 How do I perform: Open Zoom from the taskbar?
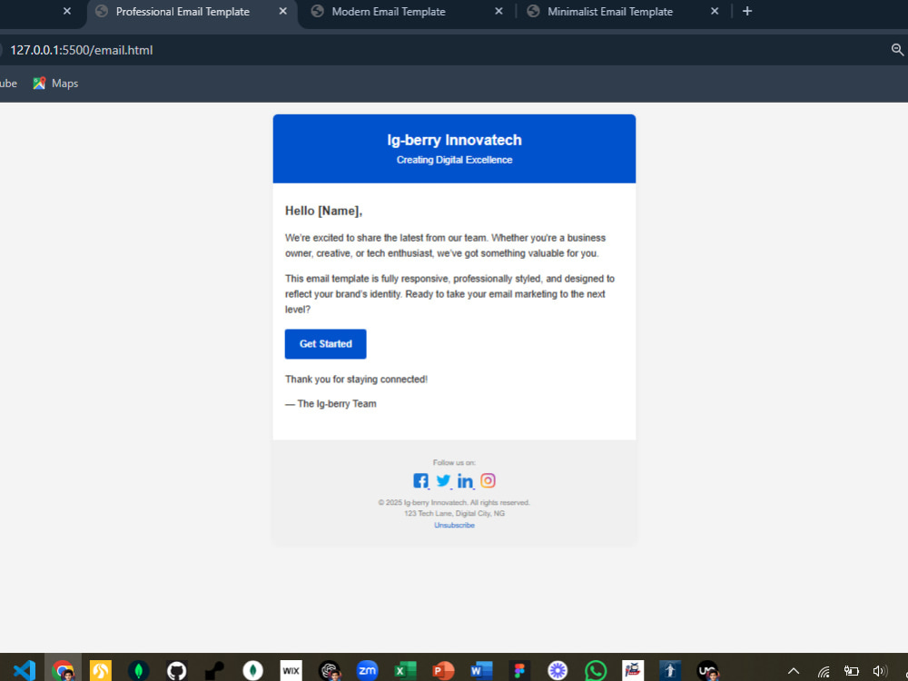(x=367, y=671)
